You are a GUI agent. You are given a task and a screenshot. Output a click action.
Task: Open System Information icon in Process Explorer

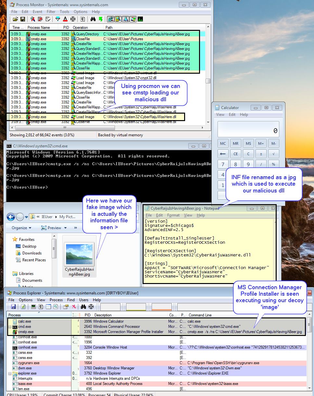pyautogui.click(x=33, y=306)
